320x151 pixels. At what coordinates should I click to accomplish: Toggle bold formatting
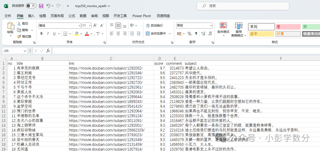point(41,33)
